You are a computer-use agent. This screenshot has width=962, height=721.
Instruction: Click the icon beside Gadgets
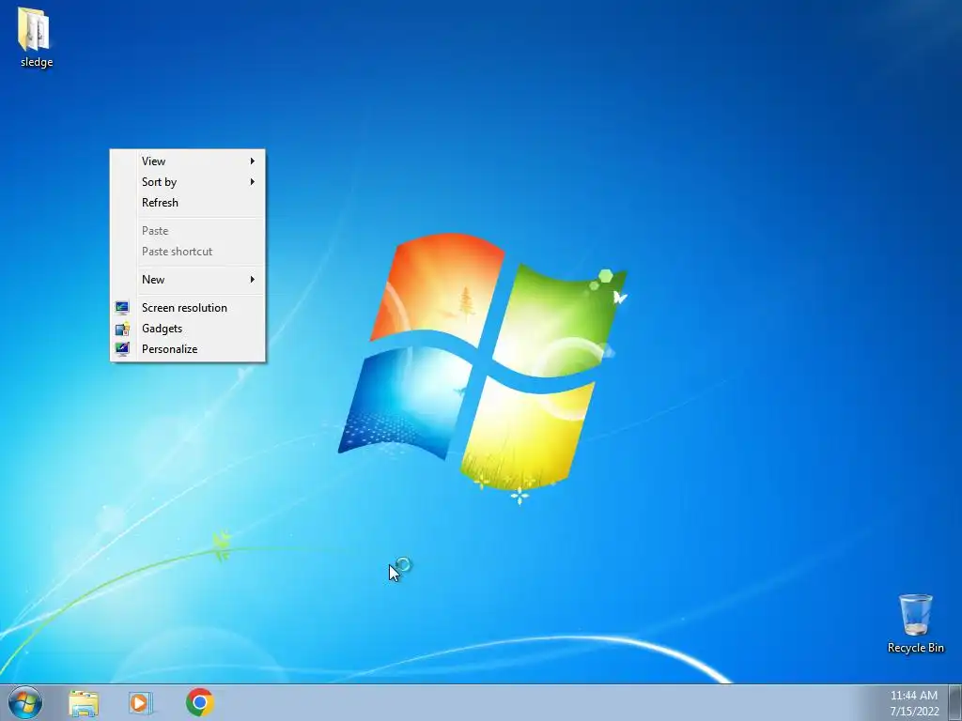coord(122,329)
